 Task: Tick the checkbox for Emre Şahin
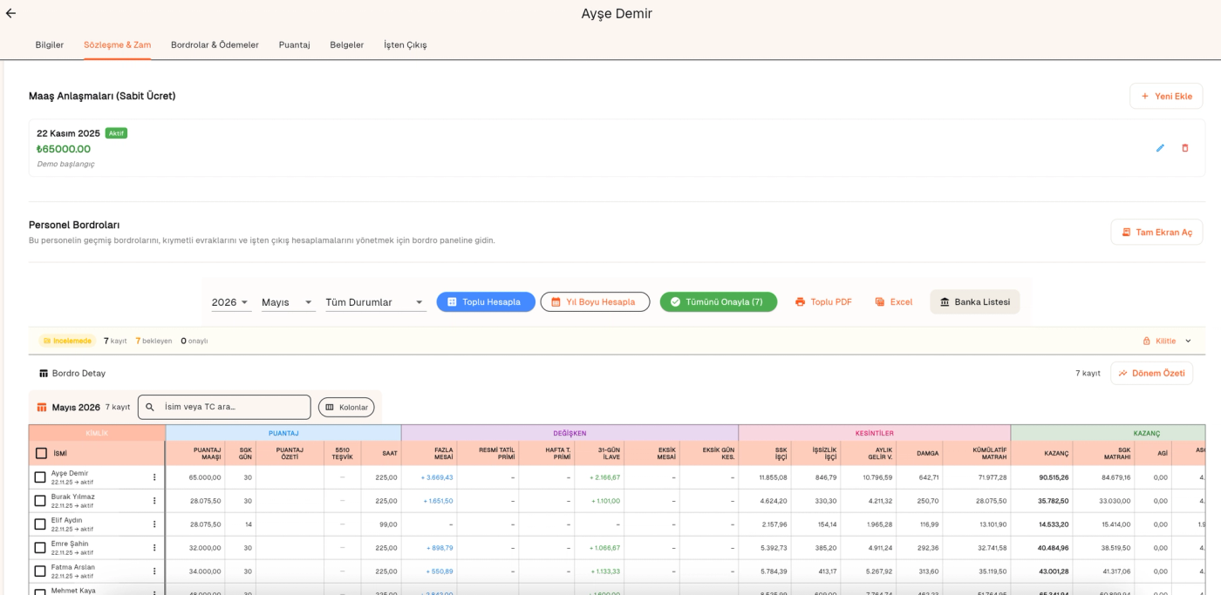tap(40, 548)
